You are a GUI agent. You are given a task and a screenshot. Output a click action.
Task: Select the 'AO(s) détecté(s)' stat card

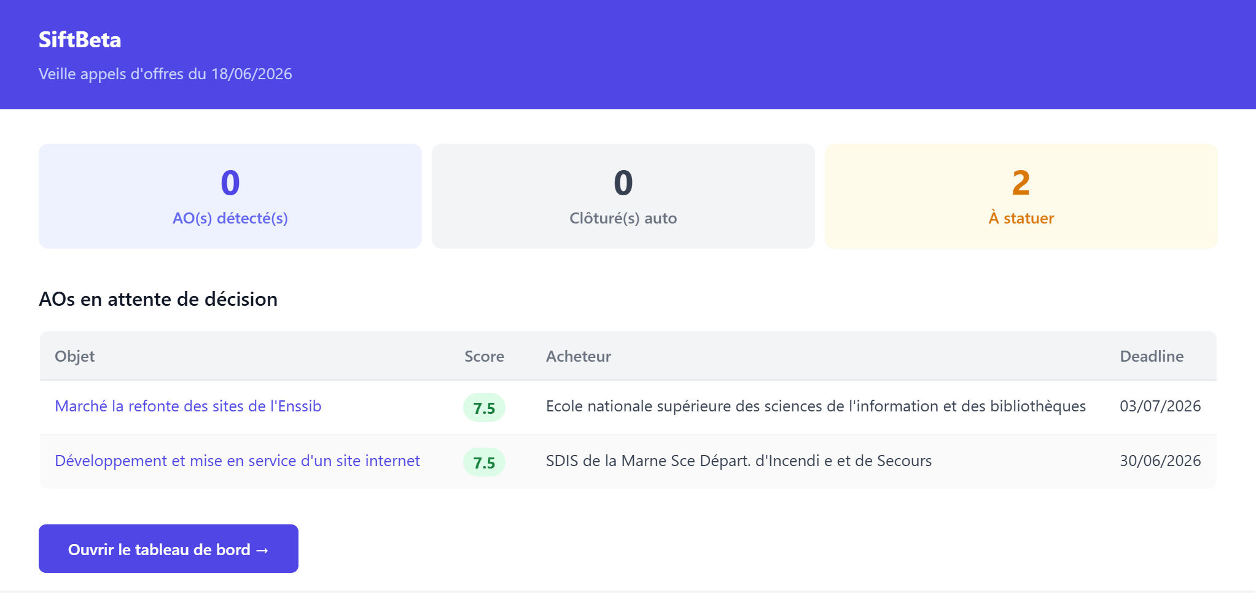point(230,196)
